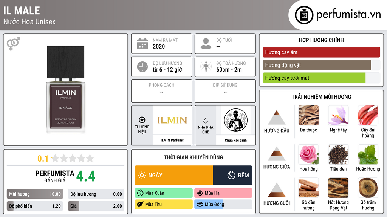This screenshot has height=217, width=387.
Task: Click the HỢP HƯƠNG CHÍNH heading
Action: [321, 40]
